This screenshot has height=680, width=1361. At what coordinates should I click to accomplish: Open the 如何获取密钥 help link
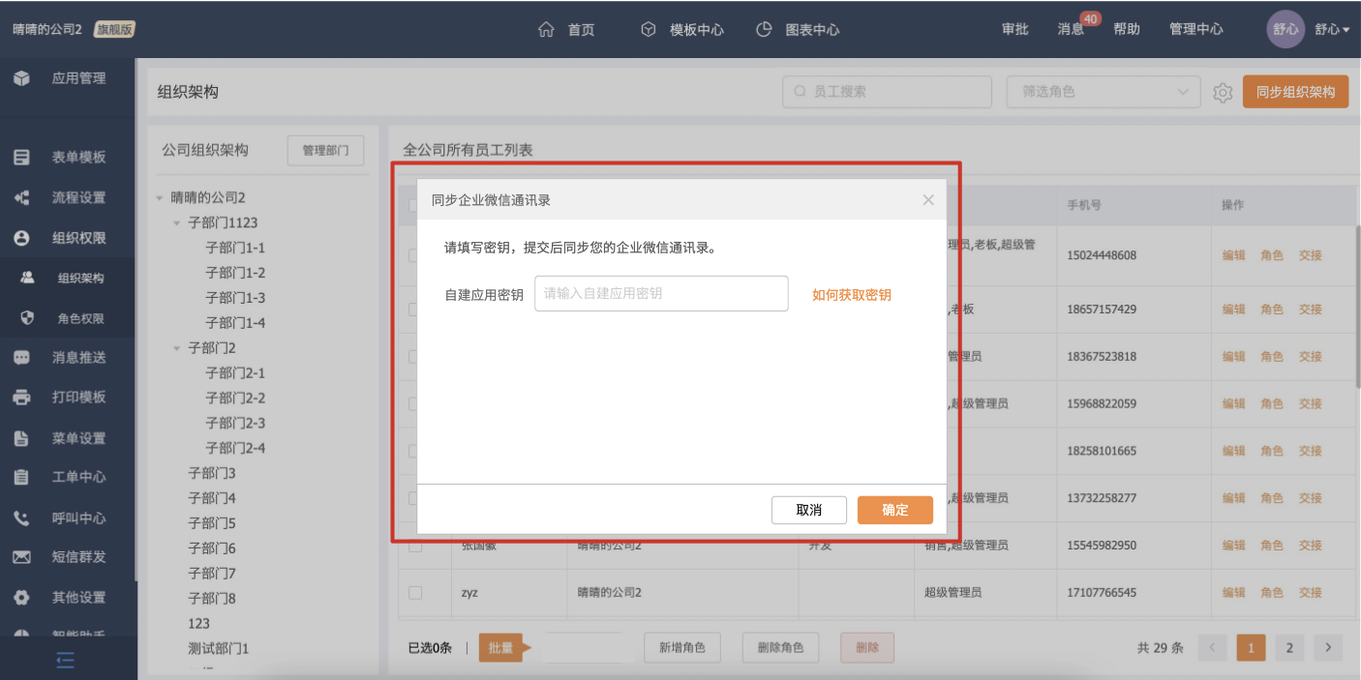(x=851, y=295)
